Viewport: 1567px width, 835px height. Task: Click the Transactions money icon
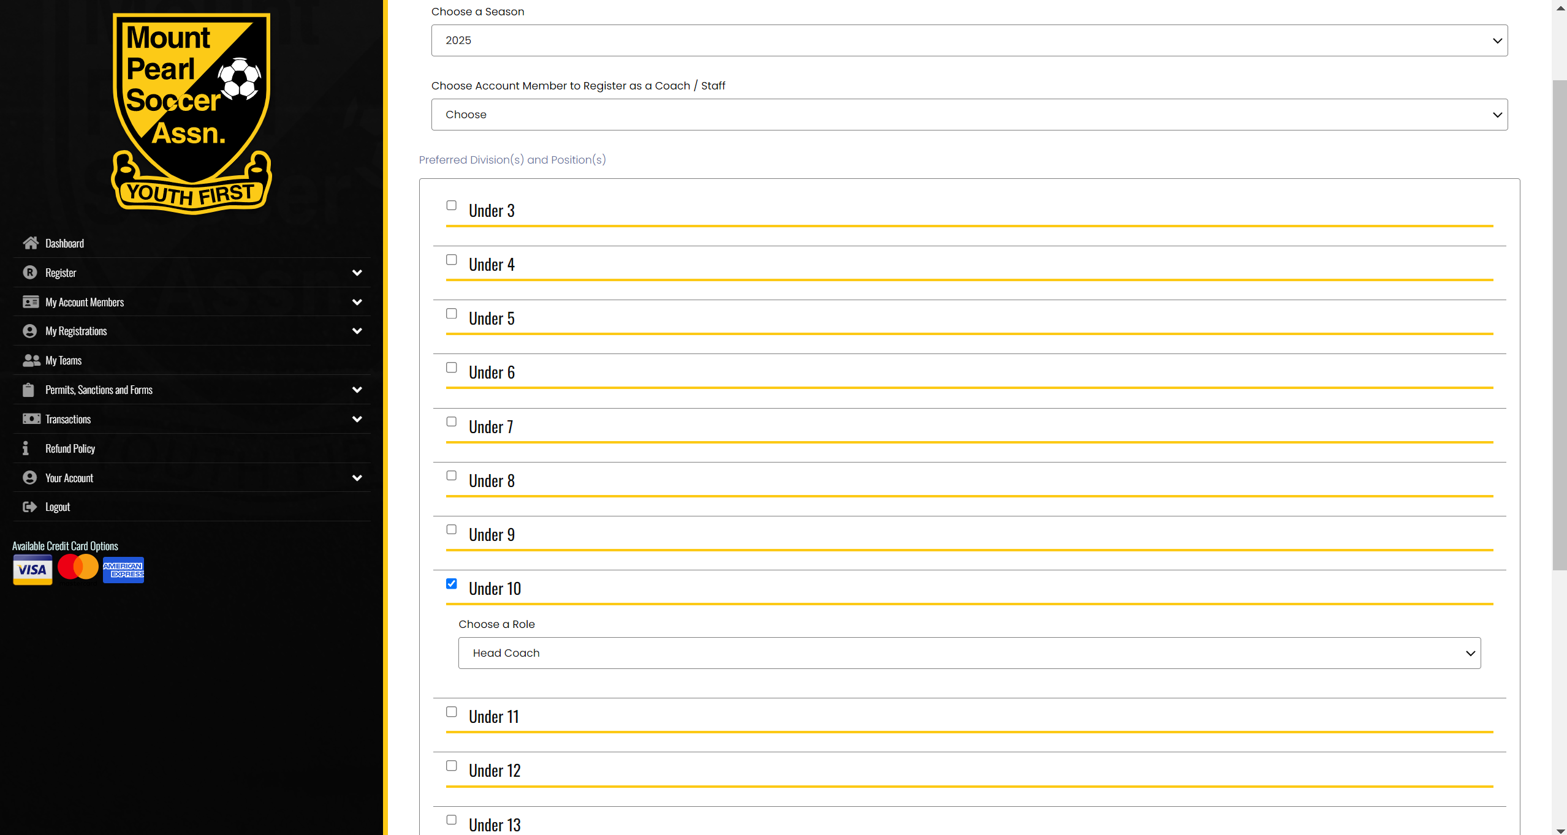[x=31, y=419]
